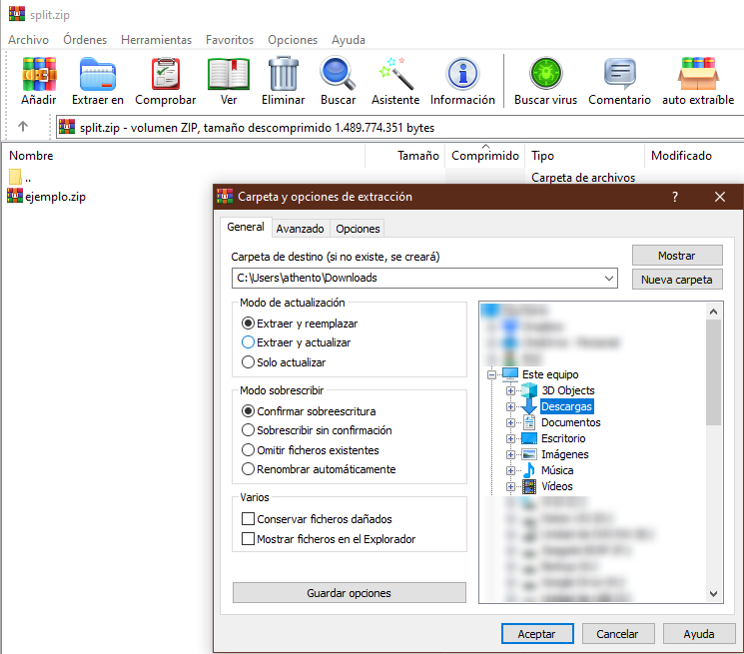Choose Sobrescribir sin confirmación option
744x654 pixels.
click(x=249, y=430)
